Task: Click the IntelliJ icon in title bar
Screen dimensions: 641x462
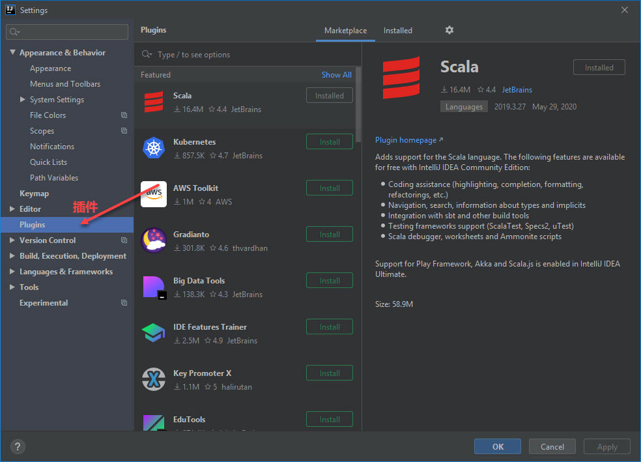Action: coord(10,10)
